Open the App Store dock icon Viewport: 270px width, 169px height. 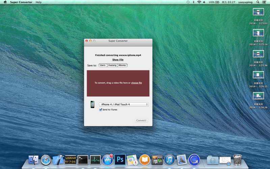108,160
